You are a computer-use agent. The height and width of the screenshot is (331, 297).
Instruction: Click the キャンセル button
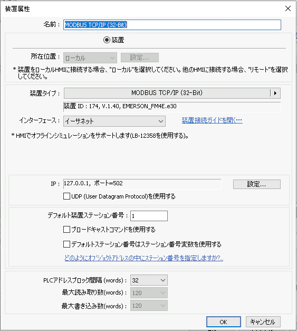(x=263, y=322)
